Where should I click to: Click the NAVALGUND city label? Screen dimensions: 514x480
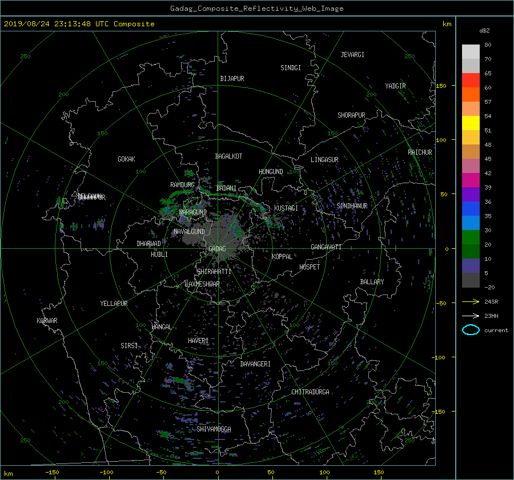[189, 232]
